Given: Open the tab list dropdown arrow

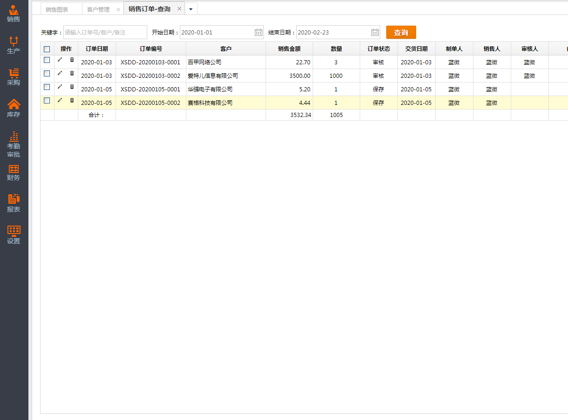Looking at the screenshot, I should click(191, 9).
